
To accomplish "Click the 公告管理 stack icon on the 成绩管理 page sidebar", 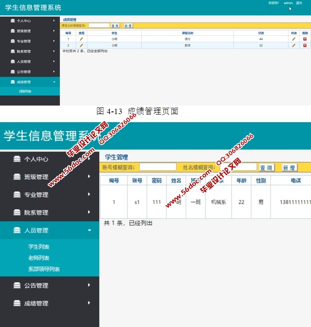I will pyautogui.click(x=13, y=72).
